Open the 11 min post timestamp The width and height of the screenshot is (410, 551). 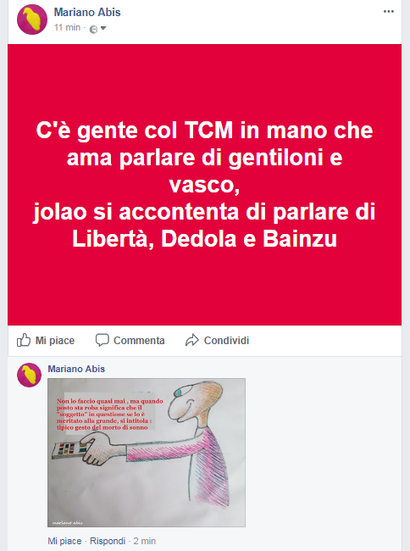[68, 27]
